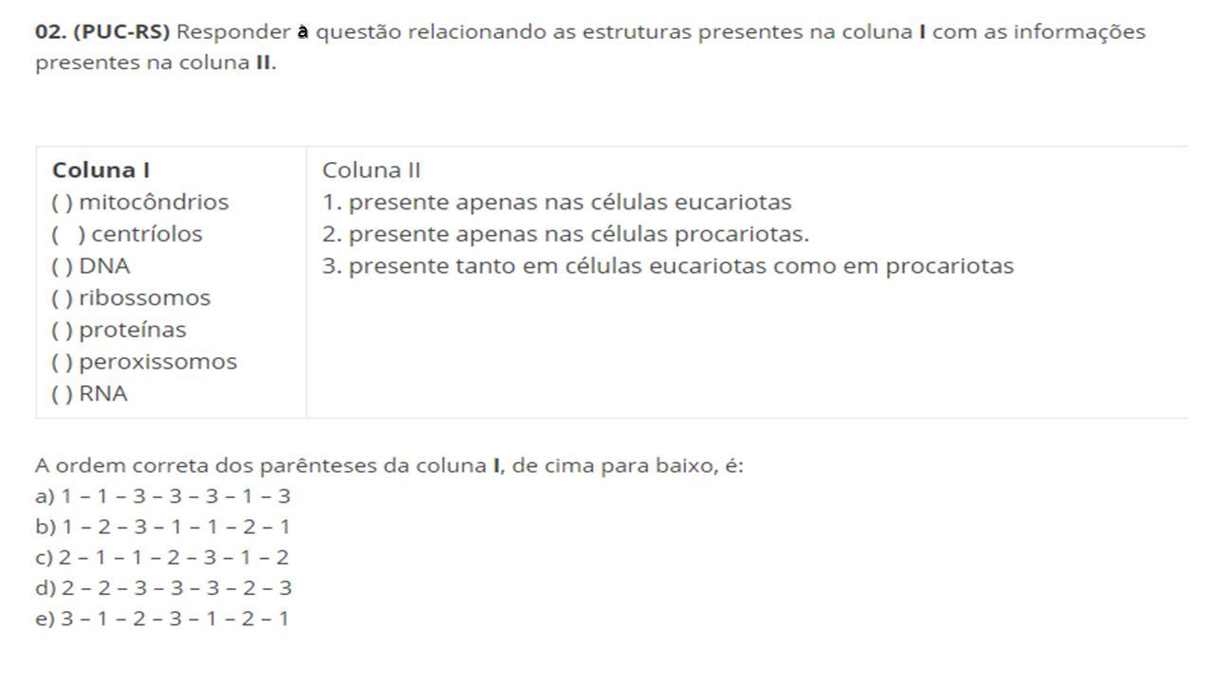Image resolution: width=1213 pixels, height=682 pixels.
Task: Click the sentence A ordem correta dos parênteses
Action: (389, 466)
